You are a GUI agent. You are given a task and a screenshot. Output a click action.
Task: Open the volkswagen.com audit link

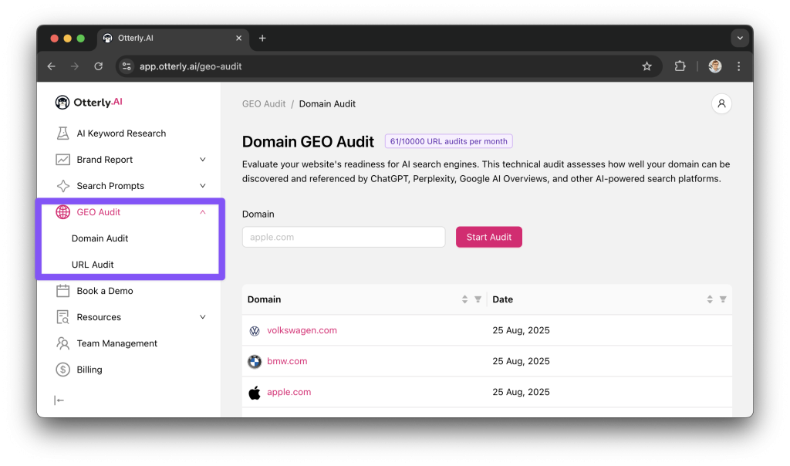[302, 330]
